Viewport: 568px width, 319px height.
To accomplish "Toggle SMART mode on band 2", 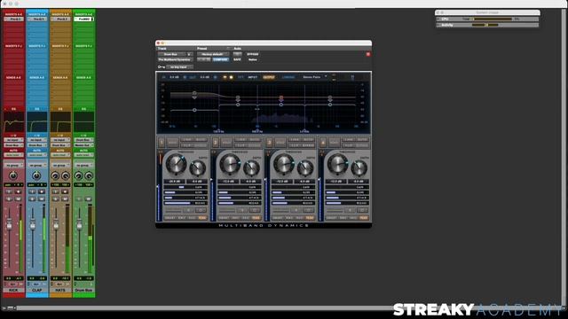I will [224, 218].
